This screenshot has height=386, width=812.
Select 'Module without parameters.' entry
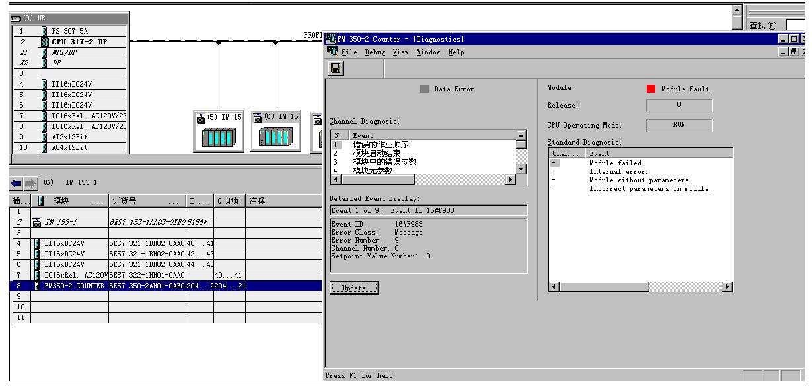point(640,180)
